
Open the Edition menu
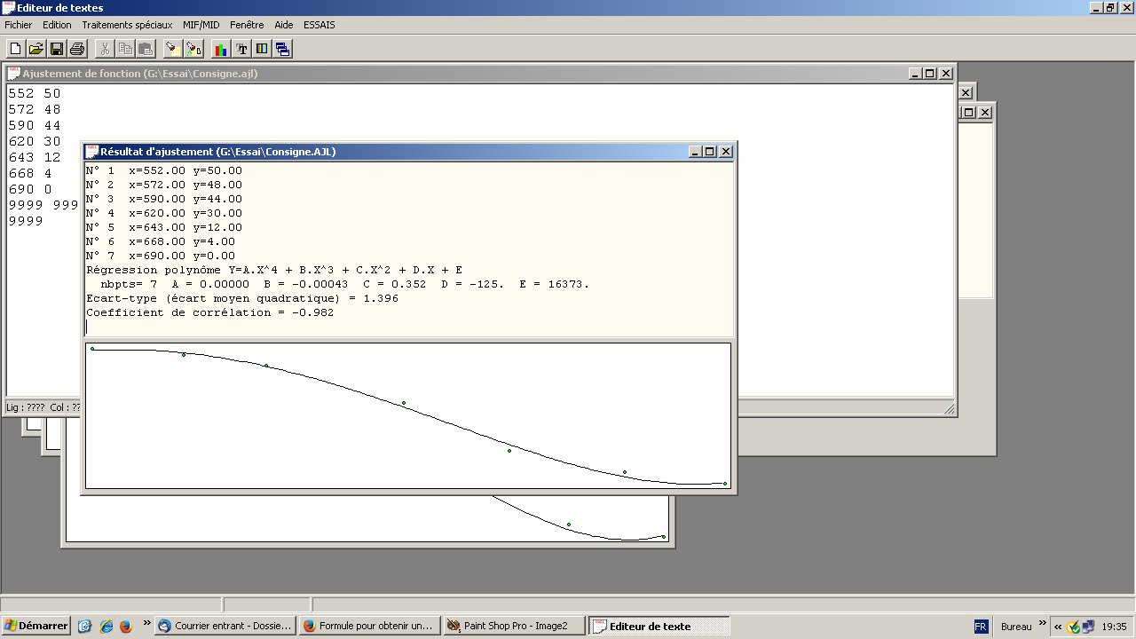57,25
